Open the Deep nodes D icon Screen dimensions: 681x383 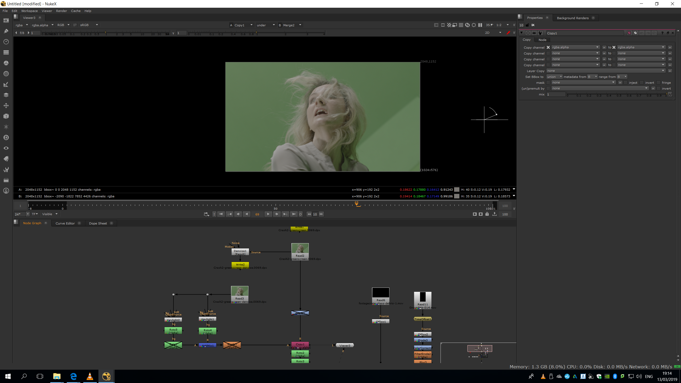tap(6, 138)
